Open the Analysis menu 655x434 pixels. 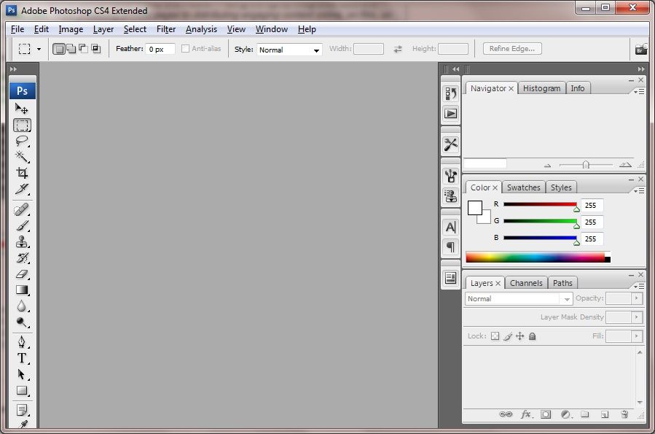201,29
